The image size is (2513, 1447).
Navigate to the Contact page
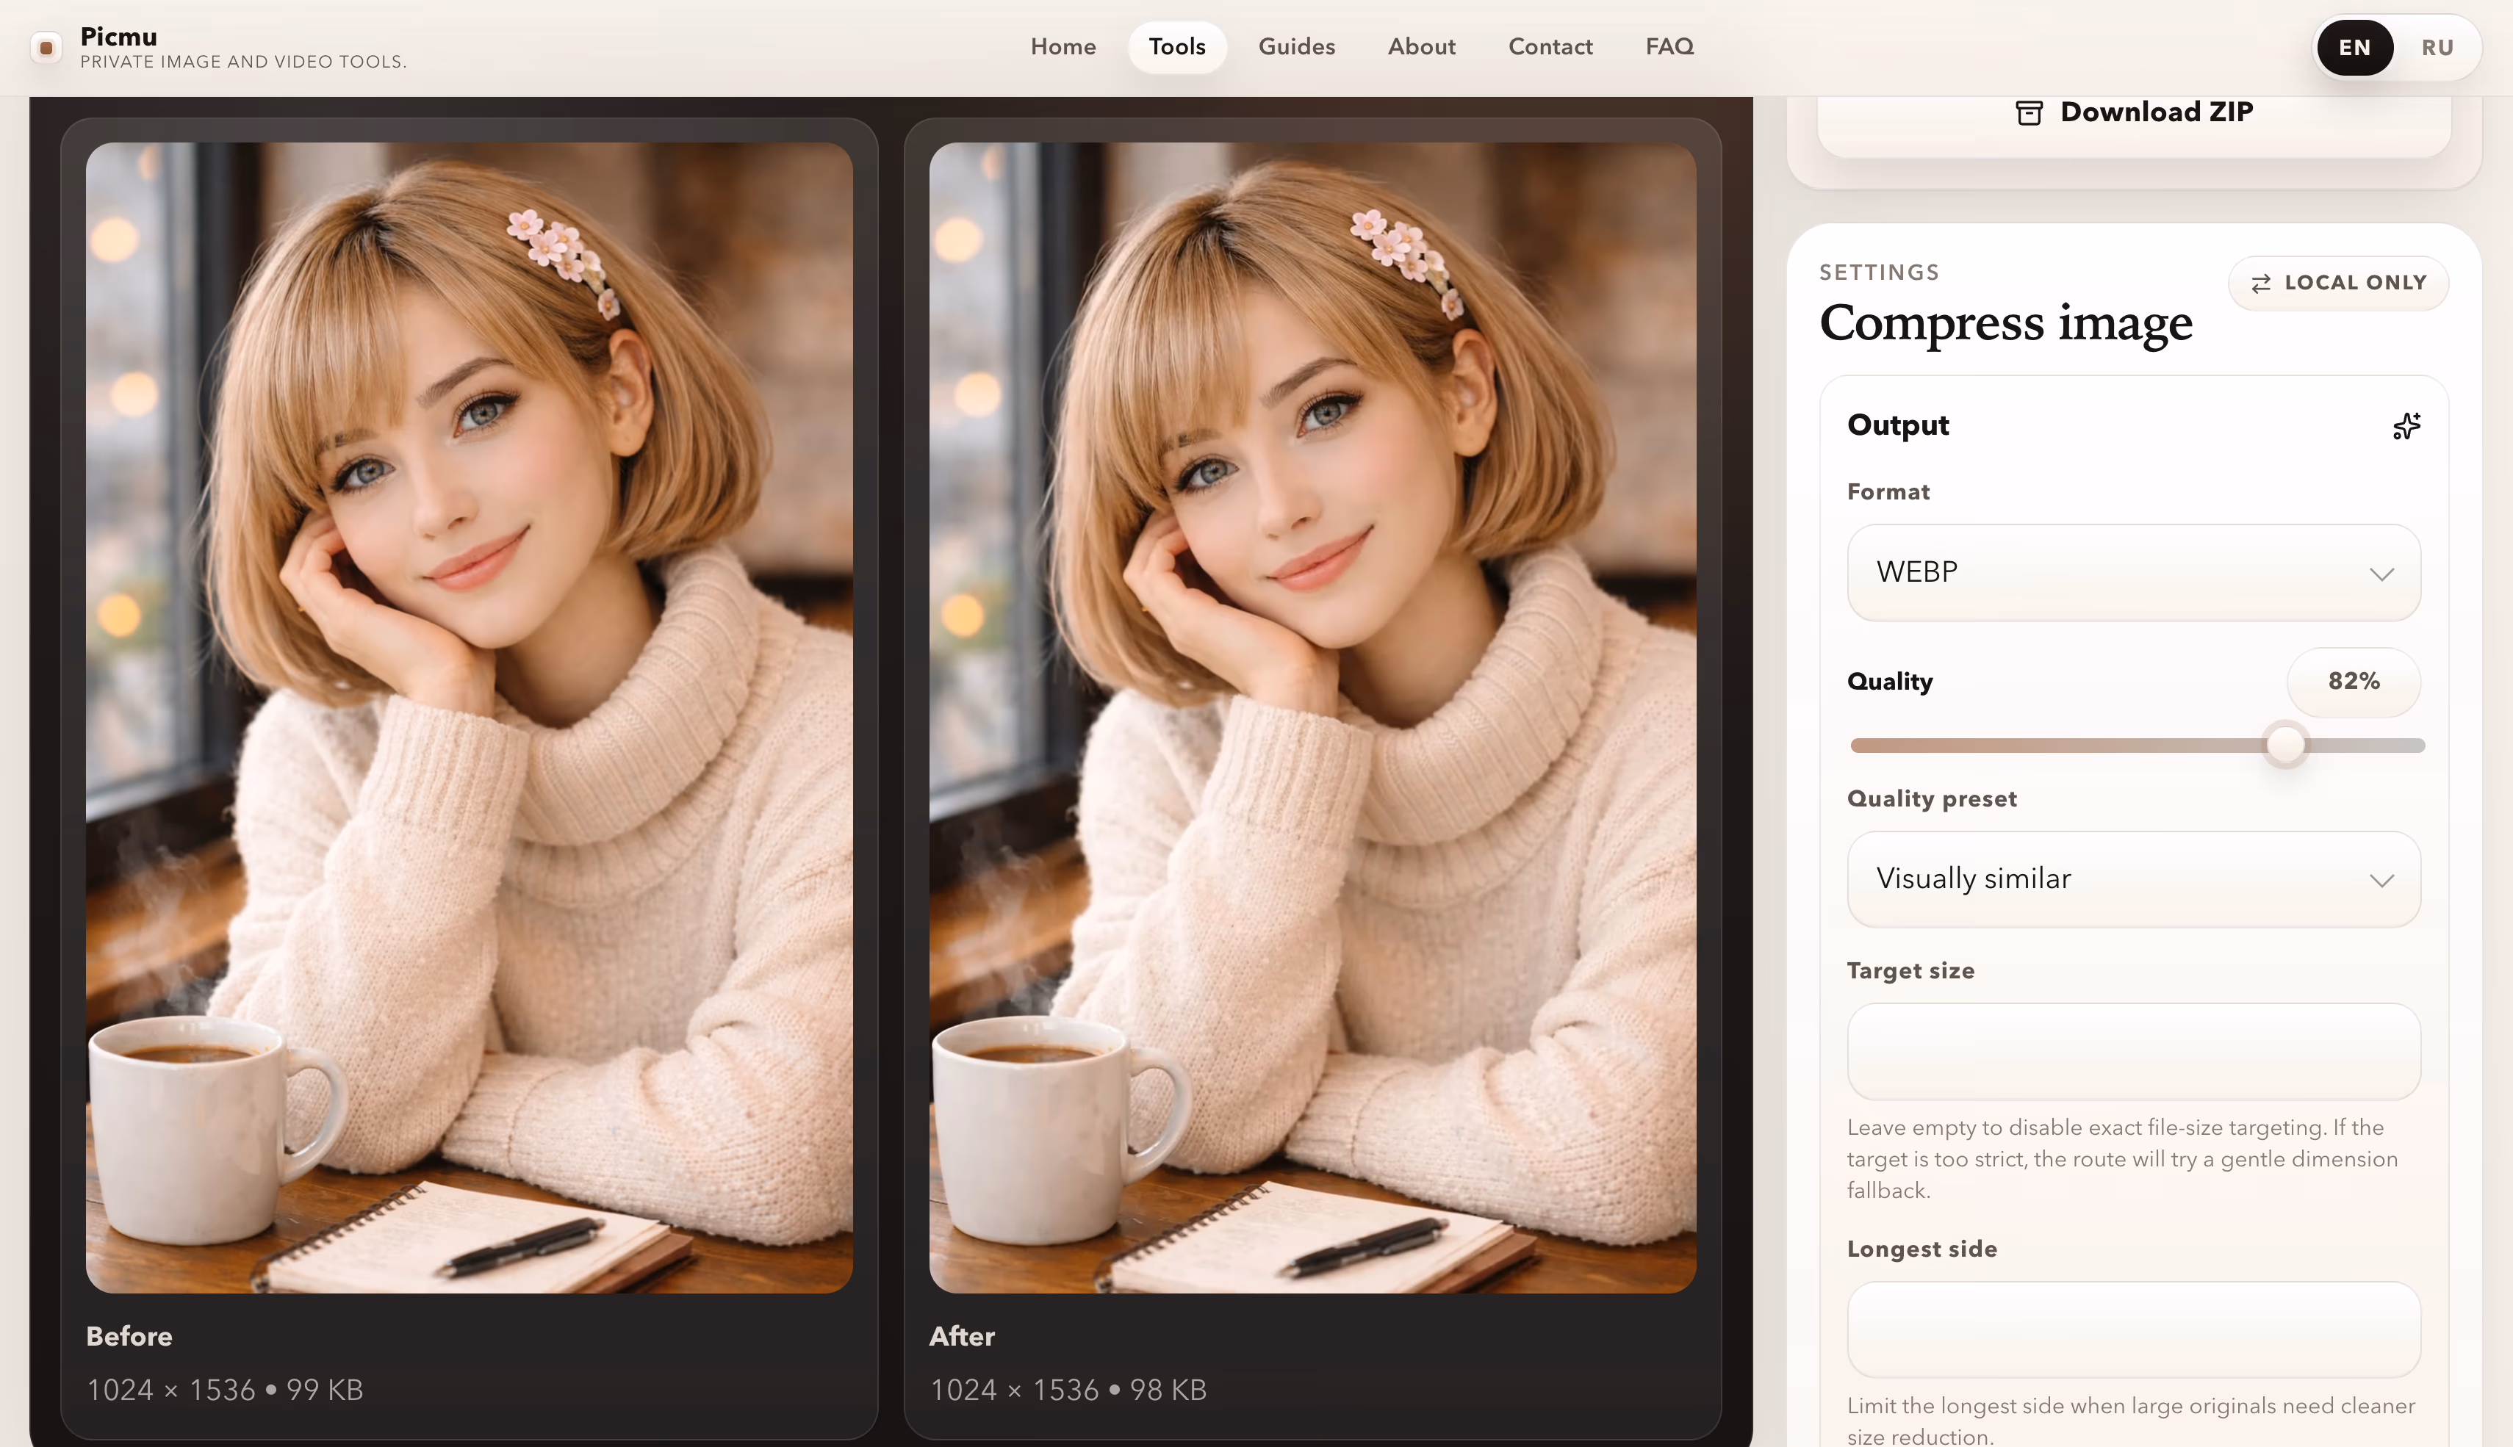tap(1550, 47)
